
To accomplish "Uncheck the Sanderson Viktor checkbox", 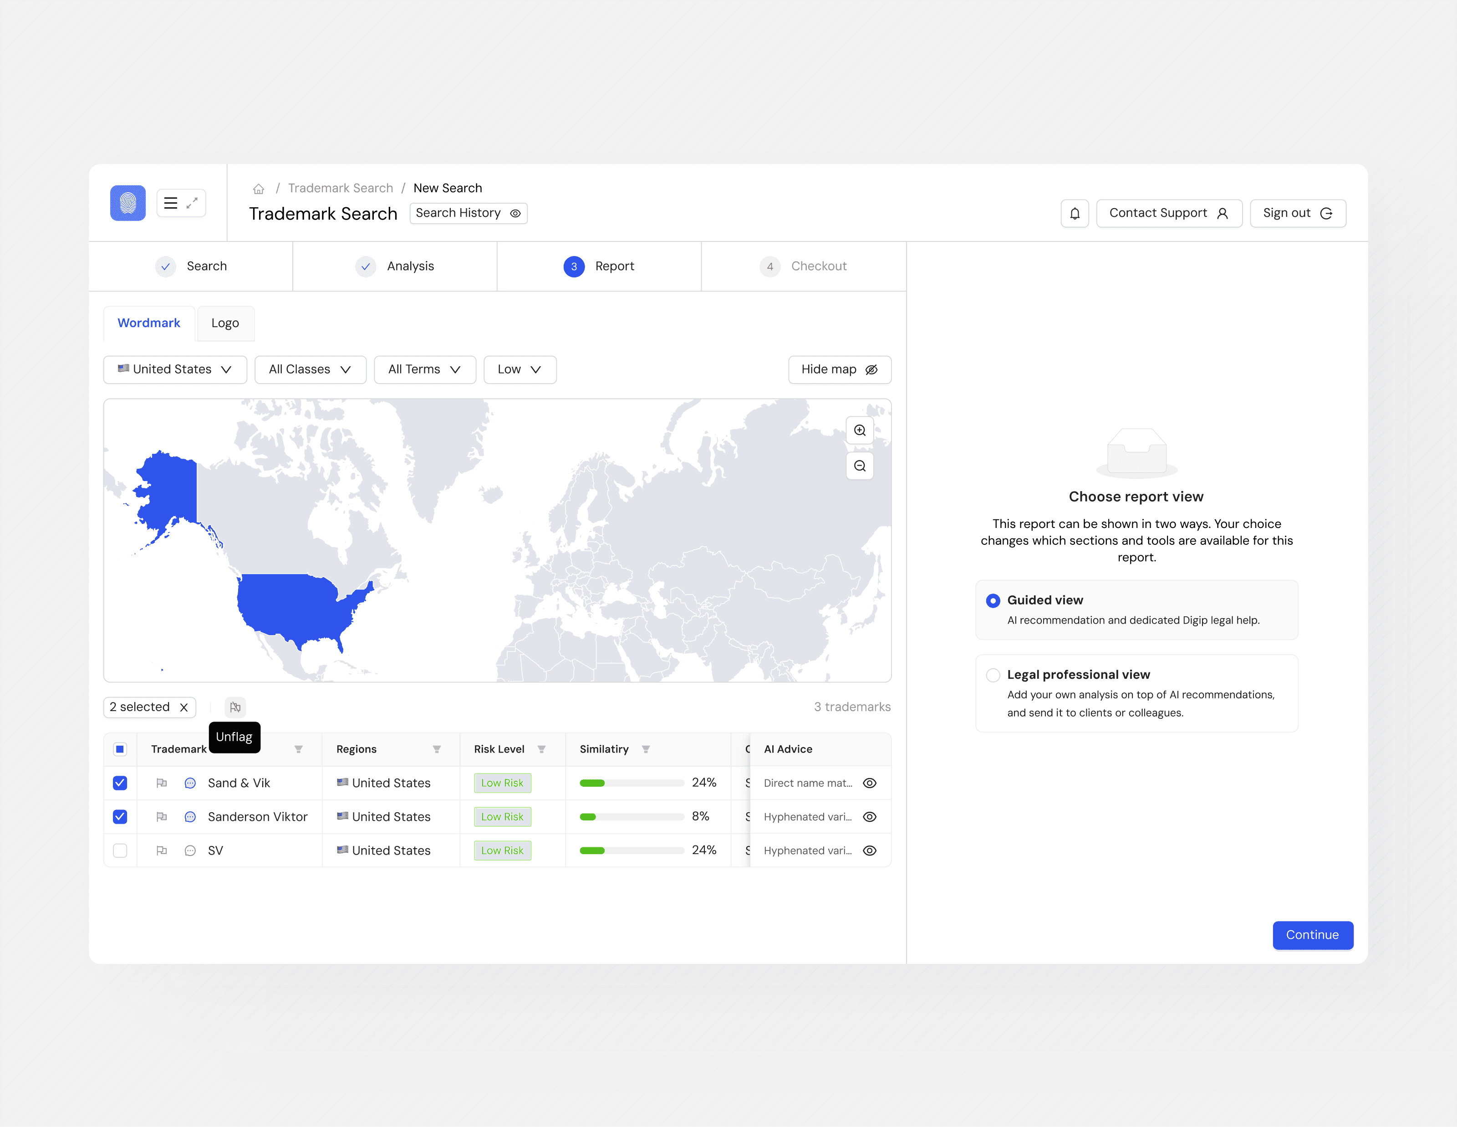I will [120, 817].
